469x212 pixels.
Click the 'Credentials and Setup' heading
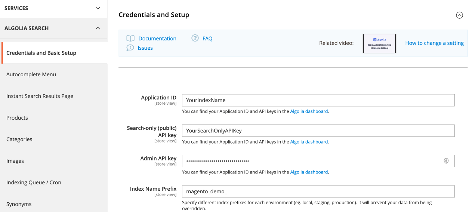(154, 15)
